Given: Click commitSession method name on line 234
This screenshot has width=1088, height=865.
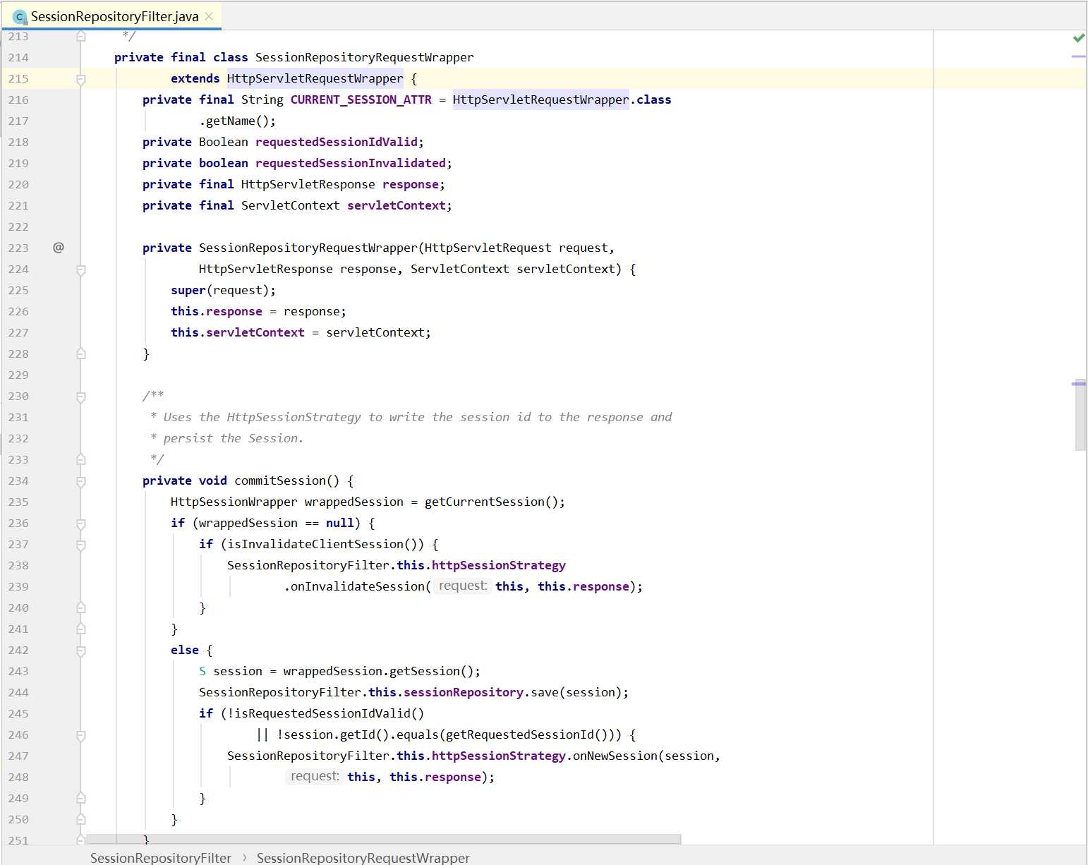Looking at the screenshot, I should [x=280, y=480].
